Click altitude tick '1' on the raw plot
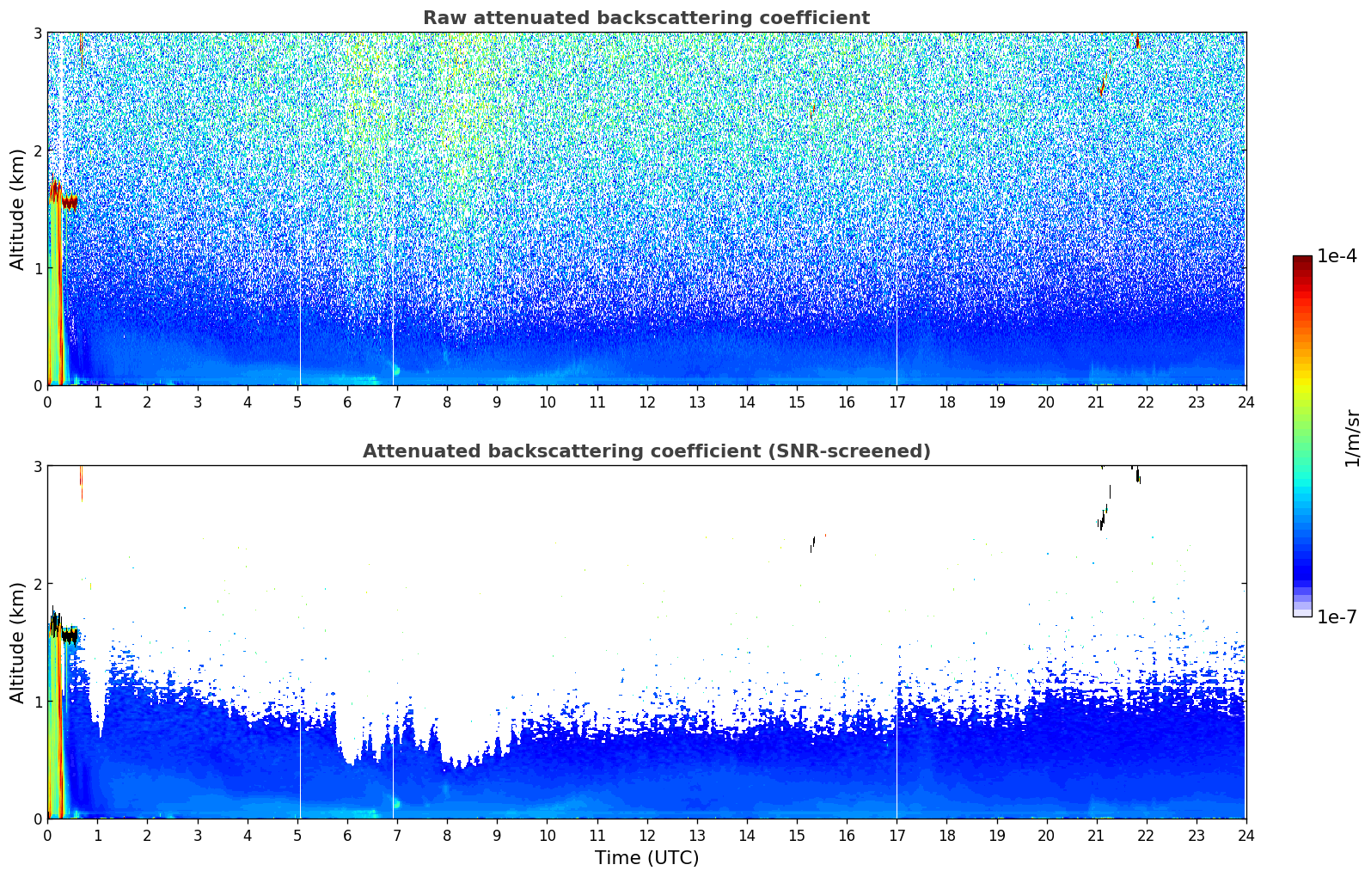Screen dimensions: 1371x877 37,268
